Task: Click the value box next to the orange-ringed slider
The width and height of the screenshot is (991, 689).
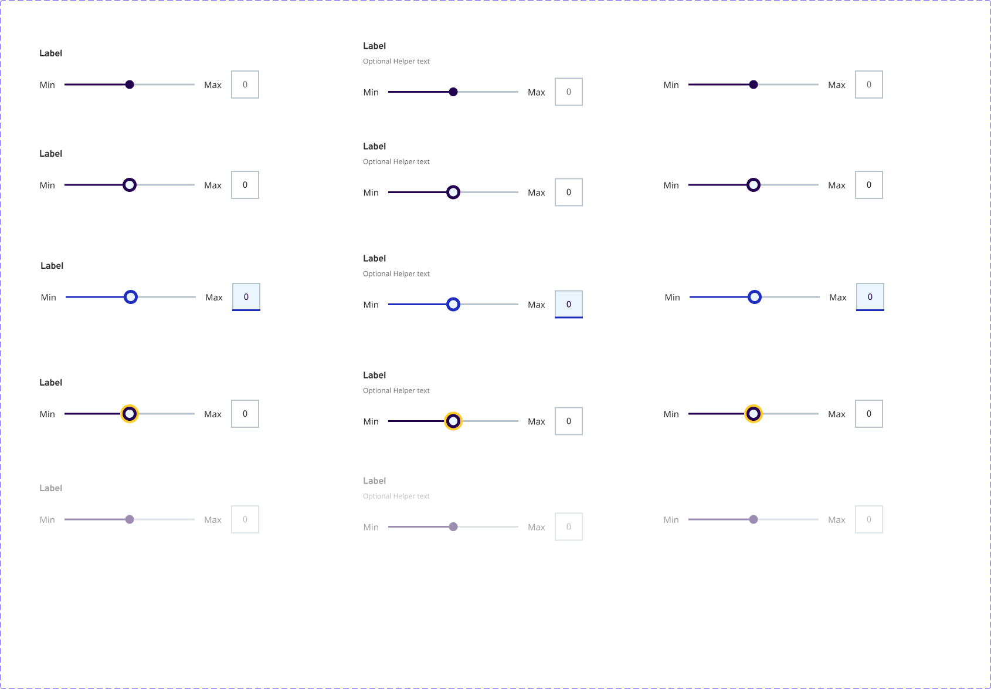Action: [x=245, y=414]
